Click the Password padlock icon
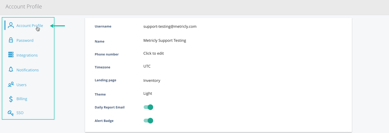389x133 pixels. 11,40
